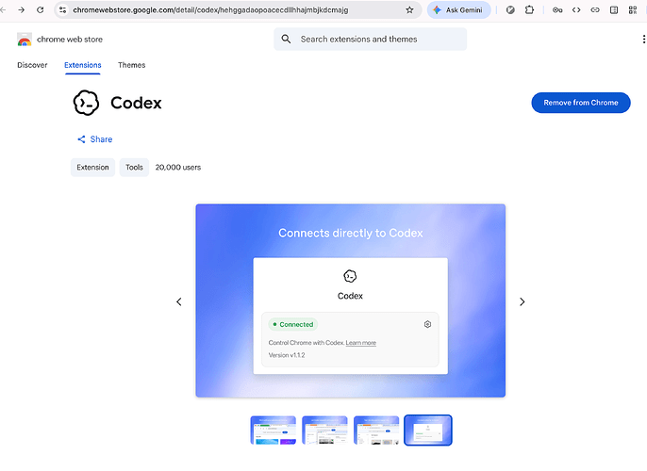Click the Codex extension logo
Screen dimensions: 647x471
click(86, 103)
